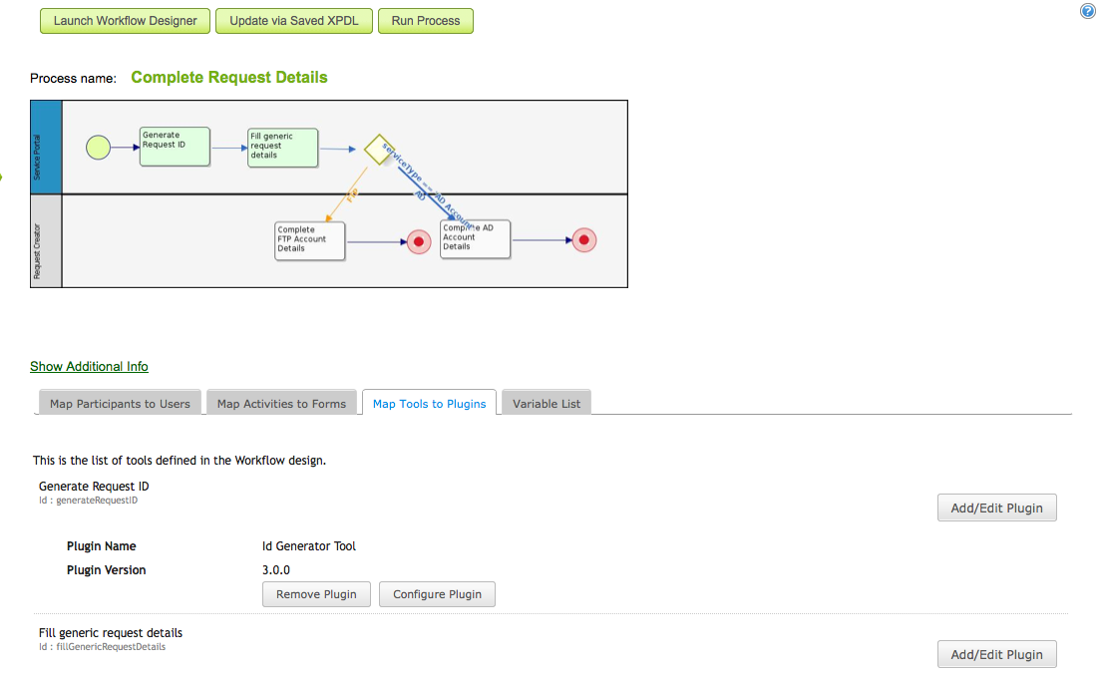Click the help question mark icon
The height and width of the screenshot is (679, 1102).
click(x=1088, y=11)
